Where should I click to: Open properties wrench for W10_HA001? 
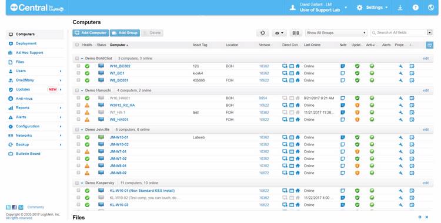coord(400,99)
